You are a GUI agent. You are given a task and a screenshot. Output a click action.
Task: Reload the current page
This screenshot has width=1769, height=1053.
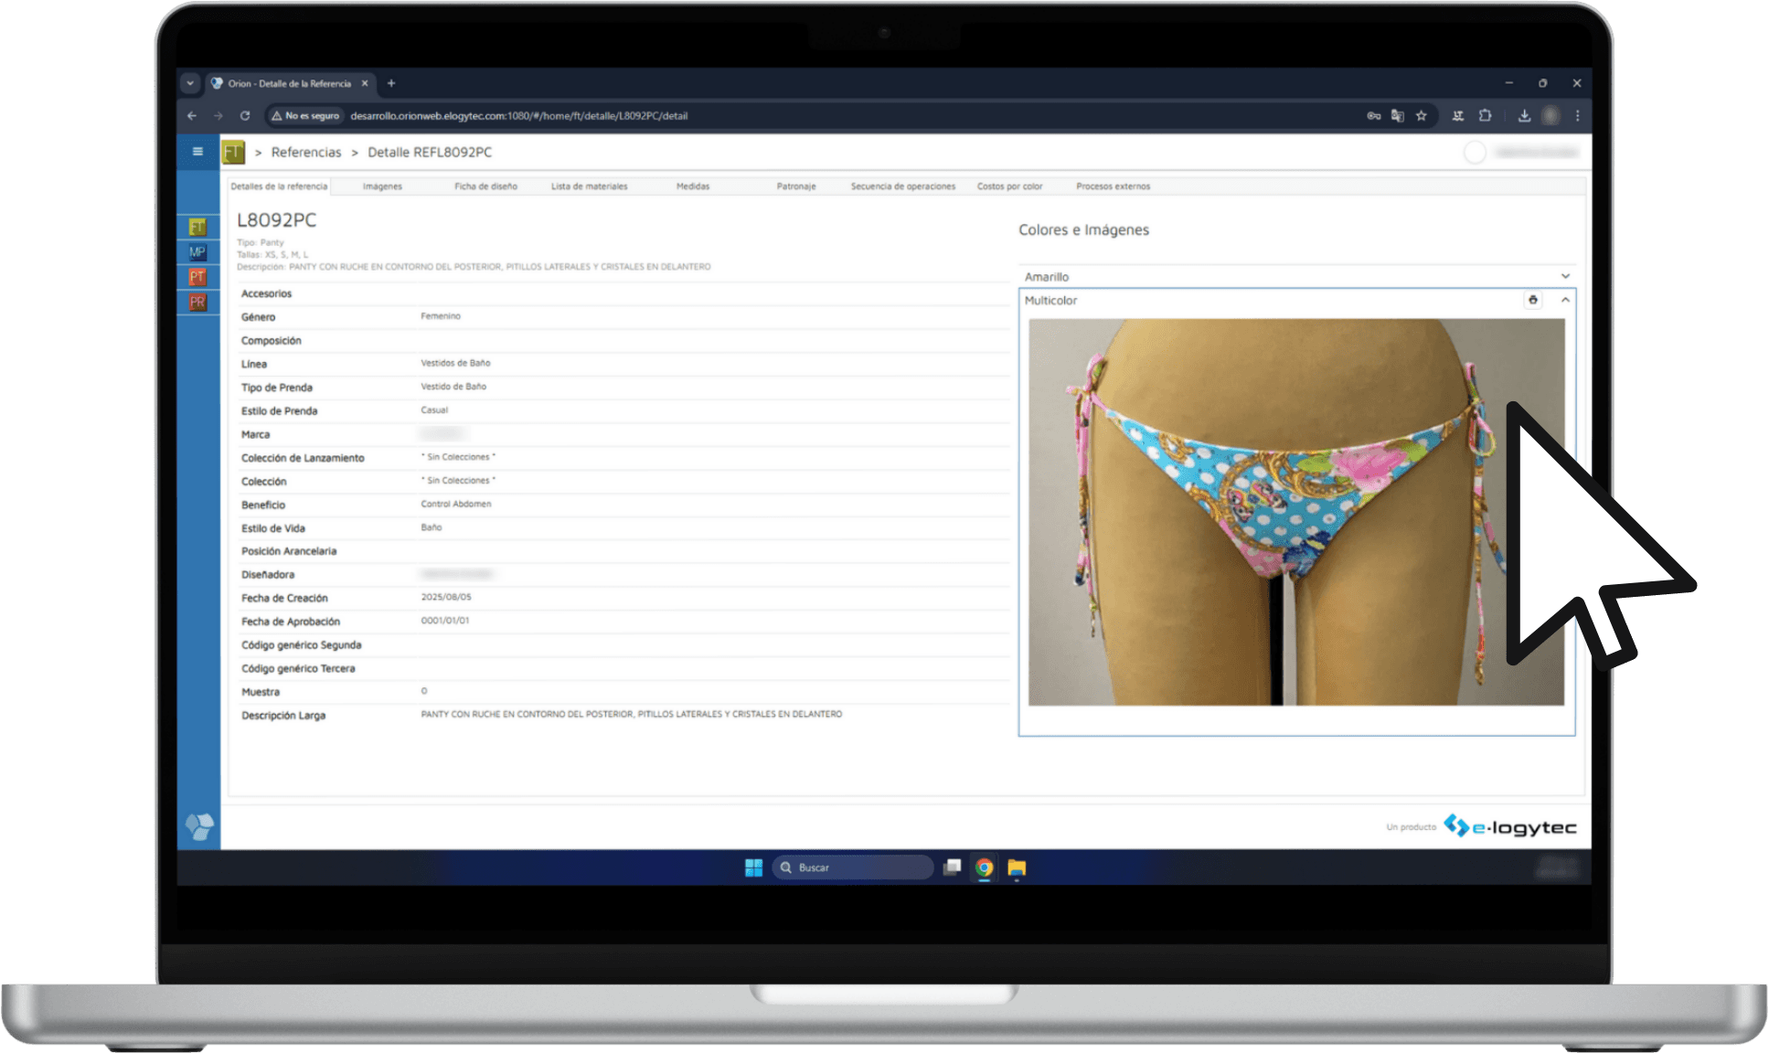pos(245,116)
